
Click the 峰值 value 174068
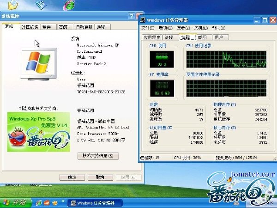click(197, 142)
